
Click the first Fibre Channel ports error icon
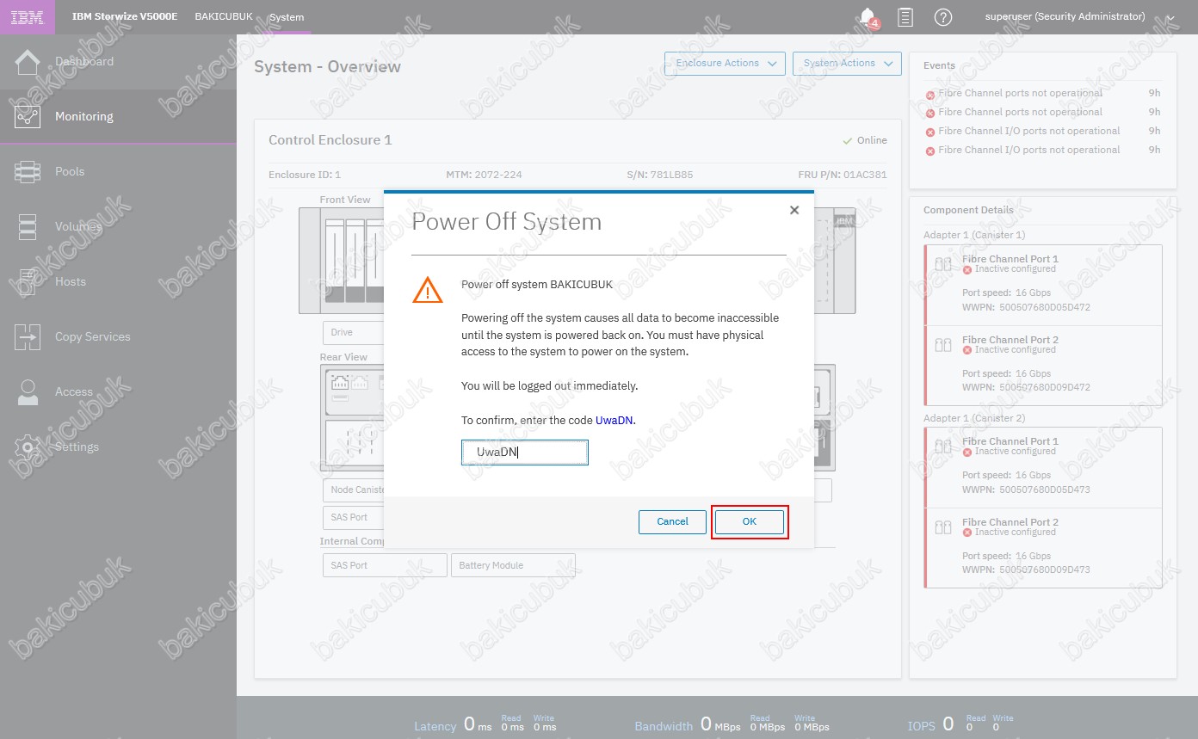tap(929, 94)
